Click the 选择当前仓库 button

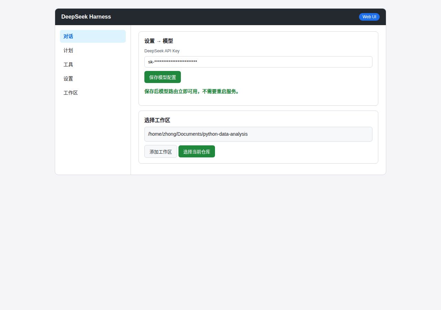(197, 152)
